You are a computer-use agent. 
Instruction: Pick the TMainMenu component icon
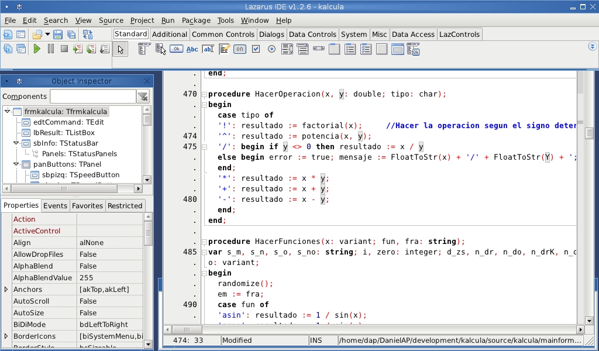coord(144,49)
